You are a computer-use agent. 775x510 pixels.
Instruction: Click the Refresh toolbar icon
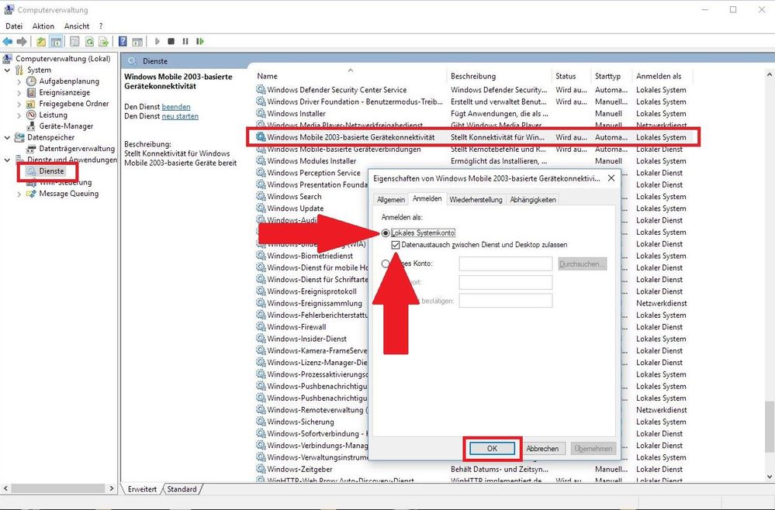coord(90,41)
